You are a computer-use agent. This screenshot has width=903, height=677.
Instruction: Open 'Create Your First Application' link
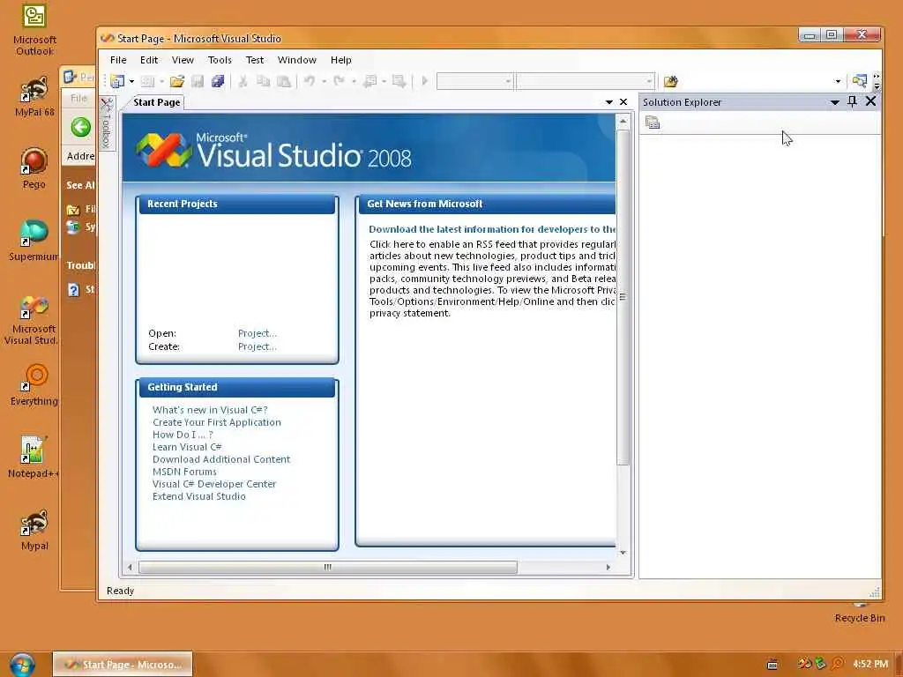pyautogui.click(x=217, y=422)
